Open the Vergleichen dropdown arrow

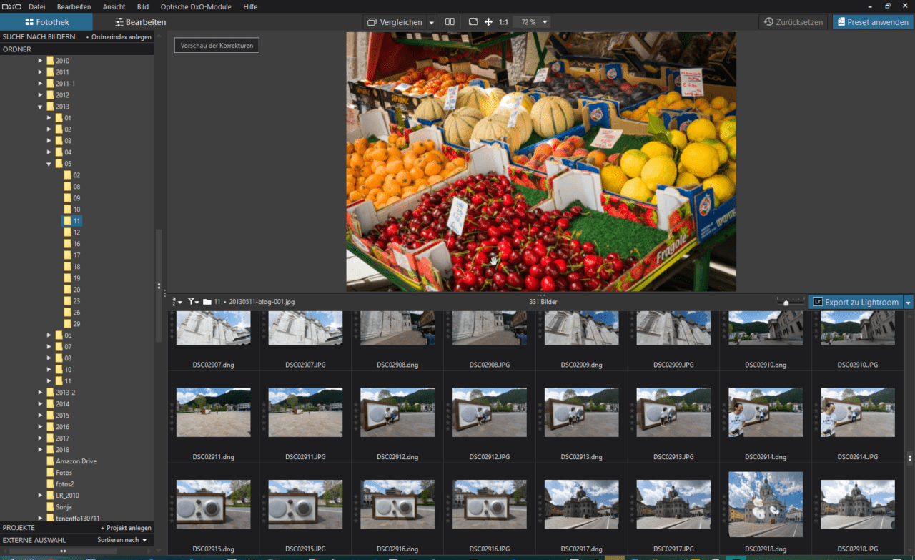[x=432, y=22]
